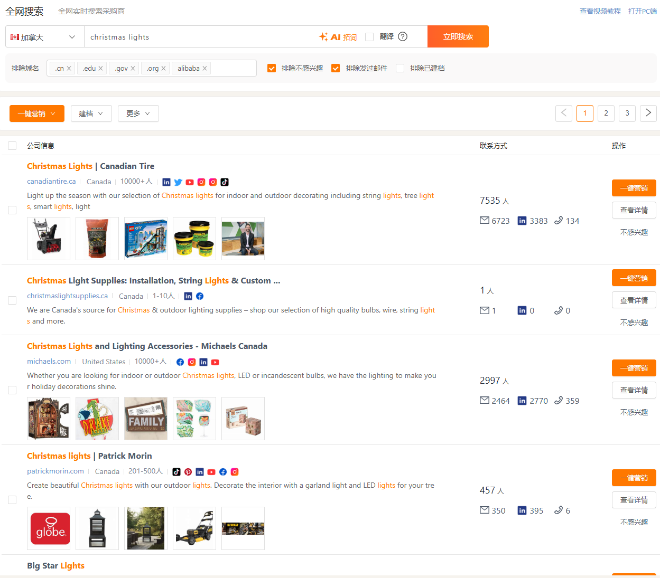The height and width of the screenshot is (578, 660).
Task: Remove the .edu excluded domain tag
Action: point(100,68)
